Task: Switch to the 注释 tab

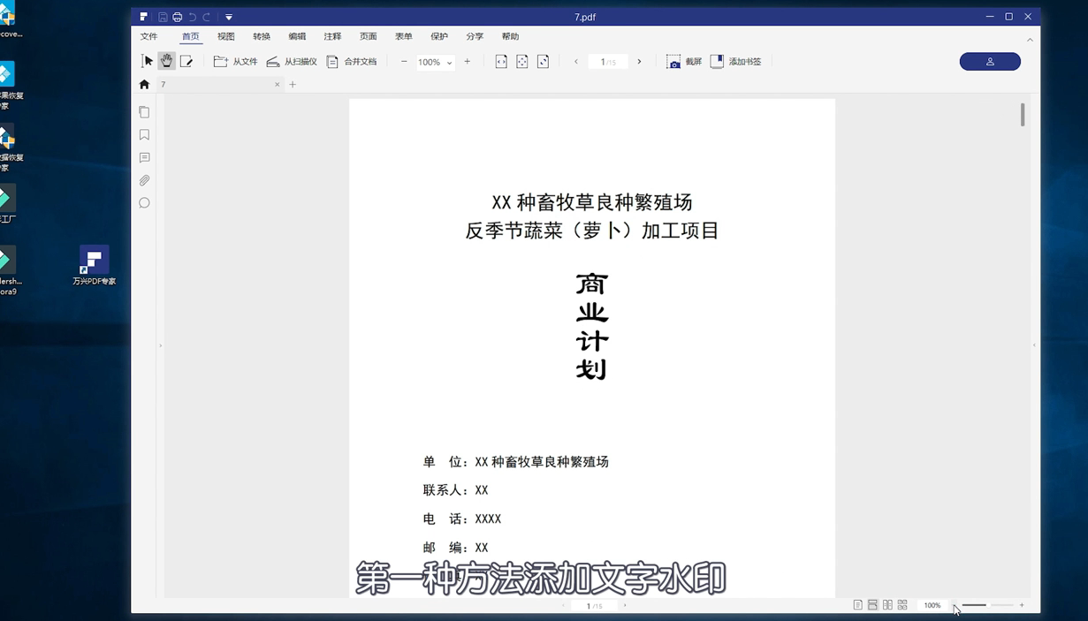Action: (x=332, y=37)
